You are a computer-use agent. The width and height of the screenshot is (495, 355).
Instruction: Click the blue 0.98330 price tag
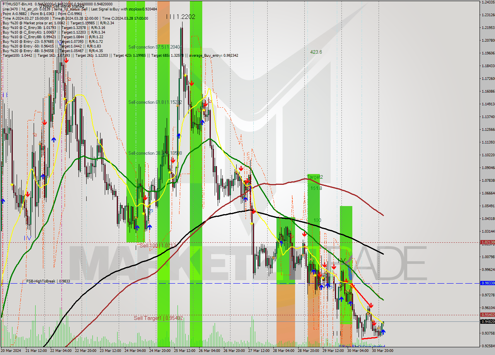[x=487, y=283]
